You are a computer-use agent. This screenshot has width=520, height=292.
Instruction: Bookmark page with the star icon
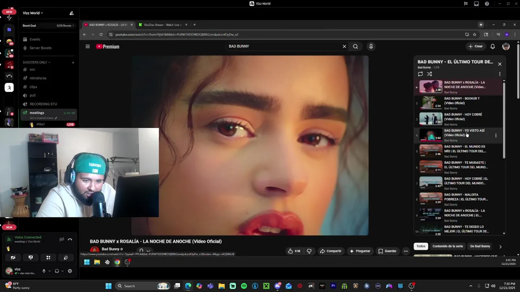[474, 34]
